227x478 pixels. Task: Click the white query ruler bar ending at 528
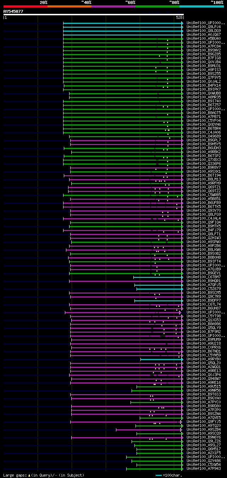coord(93,15)
